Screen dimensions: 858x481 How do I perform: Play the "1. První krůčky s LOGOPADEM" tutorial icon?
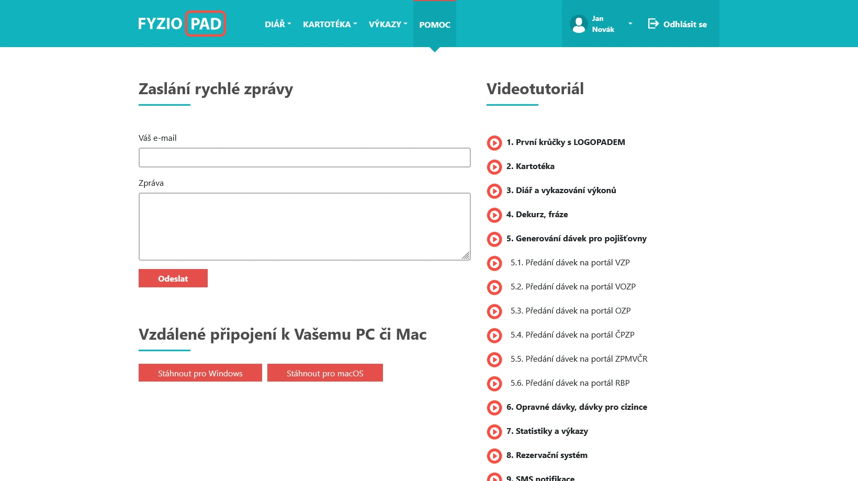pos(494,142)
